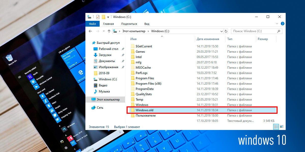This screenshot has width=305, height=152.
Task: Refresh the Windows (C:) folder view
Action: [x=226, y=31]
